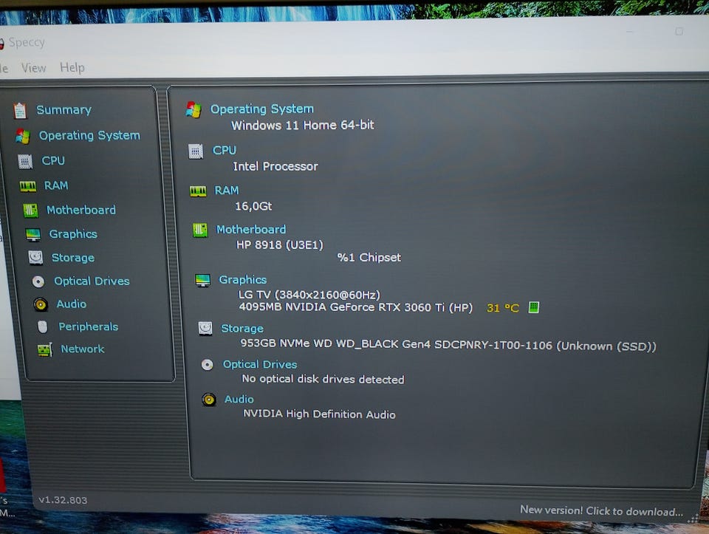
Task: Click the CPU chip icon in summary pane
Action: tap(196, 151)
